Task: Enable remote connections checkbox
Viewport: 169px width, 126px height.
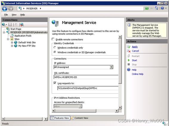Action: [53, 39]
